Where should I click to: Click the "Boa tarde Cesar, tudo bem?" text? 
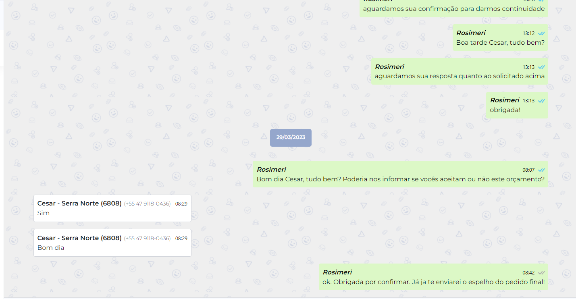[x=500, y=42]
